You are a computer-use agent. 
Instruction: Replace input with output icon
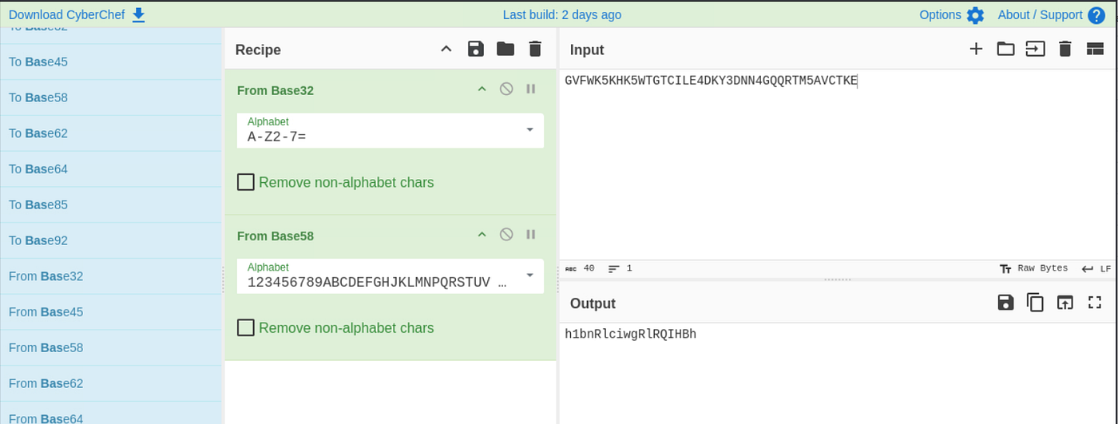1065,303
